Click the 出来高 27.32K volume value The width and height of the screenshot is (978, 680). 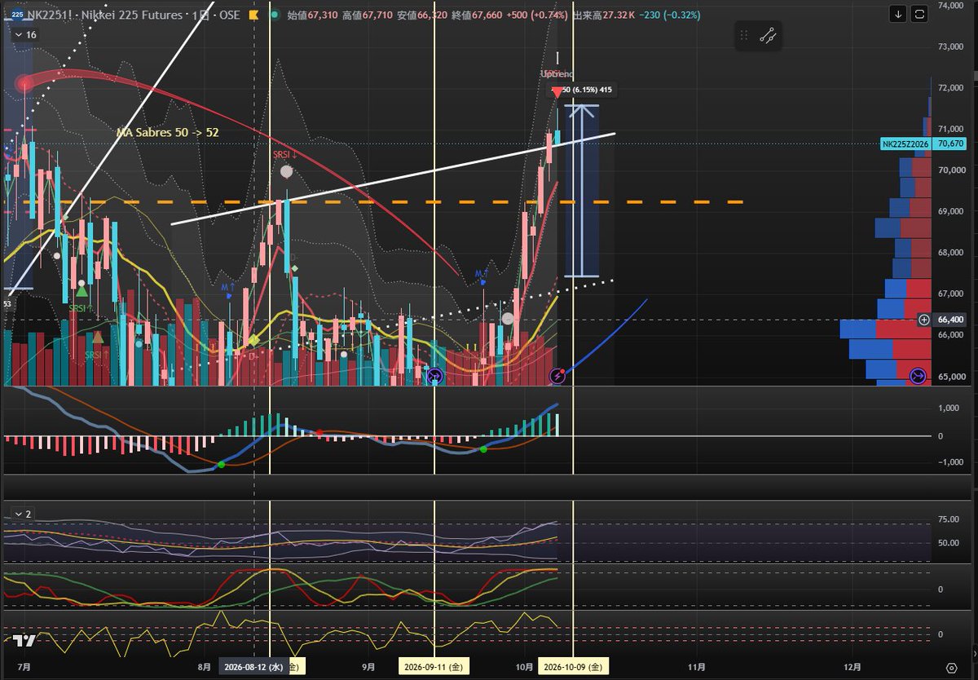click(602, 15)
